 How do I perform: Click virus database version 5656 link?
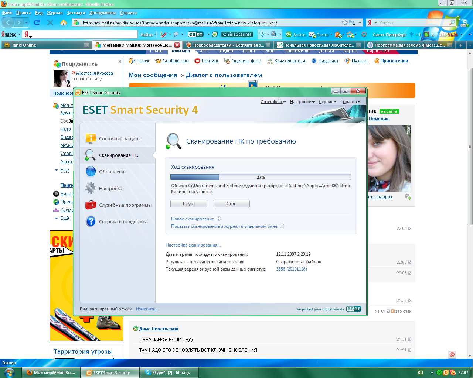(x=292, y=269)
